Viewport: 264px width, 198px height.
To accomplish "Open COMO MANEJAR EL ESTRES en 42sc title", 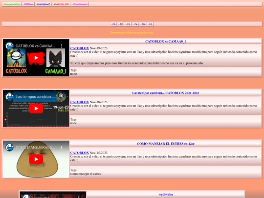I will (166, 144).
